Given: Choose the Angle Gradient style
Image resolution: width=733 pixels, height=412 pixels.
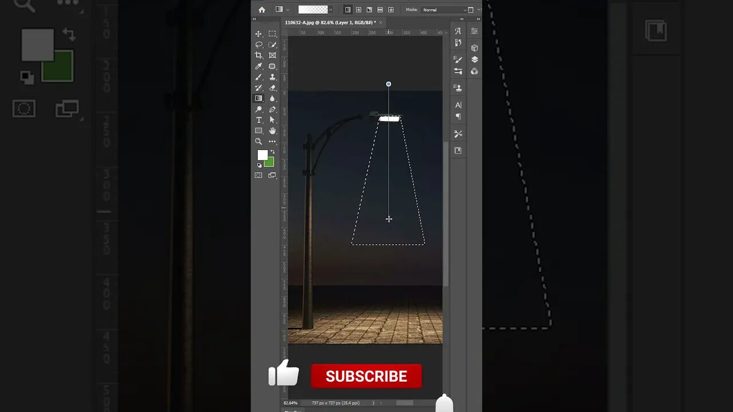Looking at the screenshot, I should point(369,10).
